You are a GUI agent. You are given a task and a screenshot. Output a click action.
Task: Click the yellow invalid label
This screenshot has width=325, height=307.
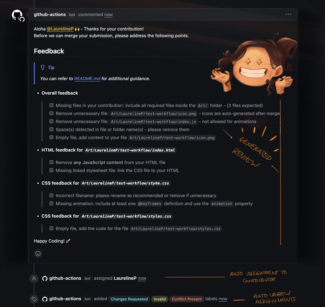160,299
